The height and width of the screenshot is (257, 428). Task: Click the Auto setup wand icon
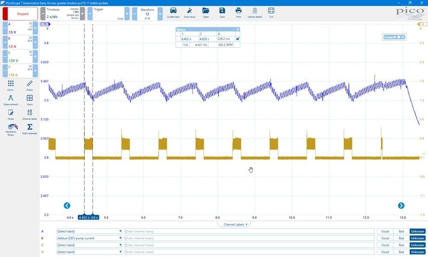click(190, 12)
